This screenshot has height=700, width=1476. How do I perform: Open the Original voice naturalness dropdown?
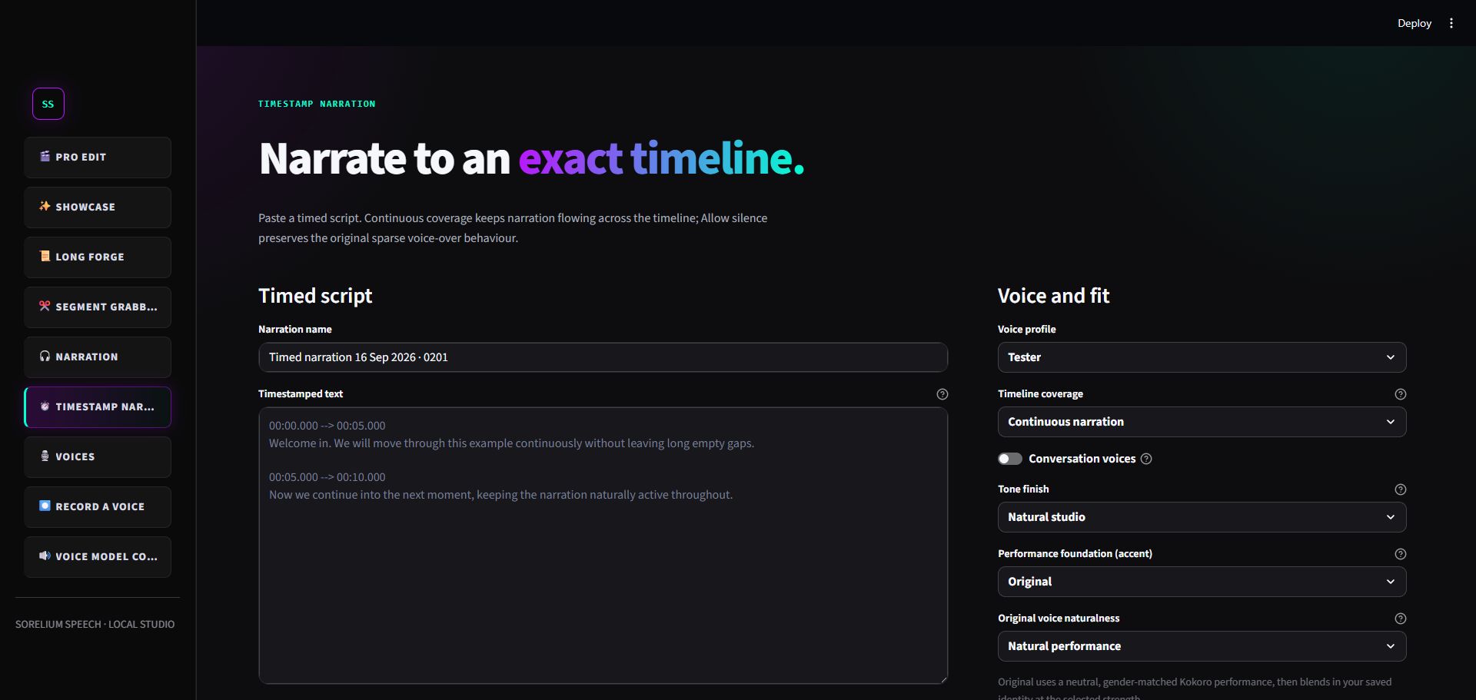click(x=1202, y=646)
